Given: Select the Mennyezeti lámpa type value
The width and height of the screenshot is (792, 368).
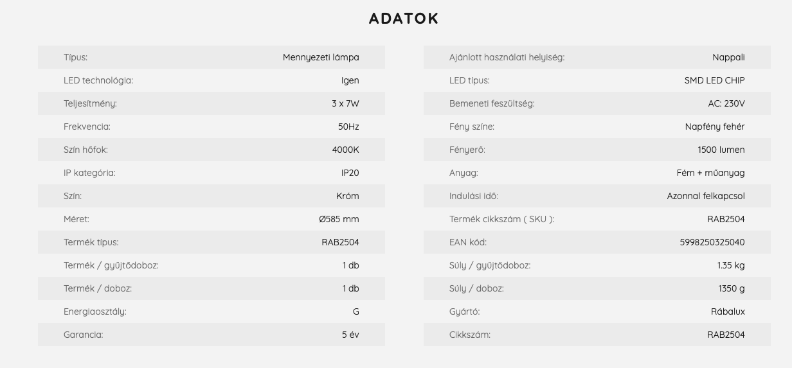Looking at the screenshot, I should pyautogui.click(x=321, y=57).
